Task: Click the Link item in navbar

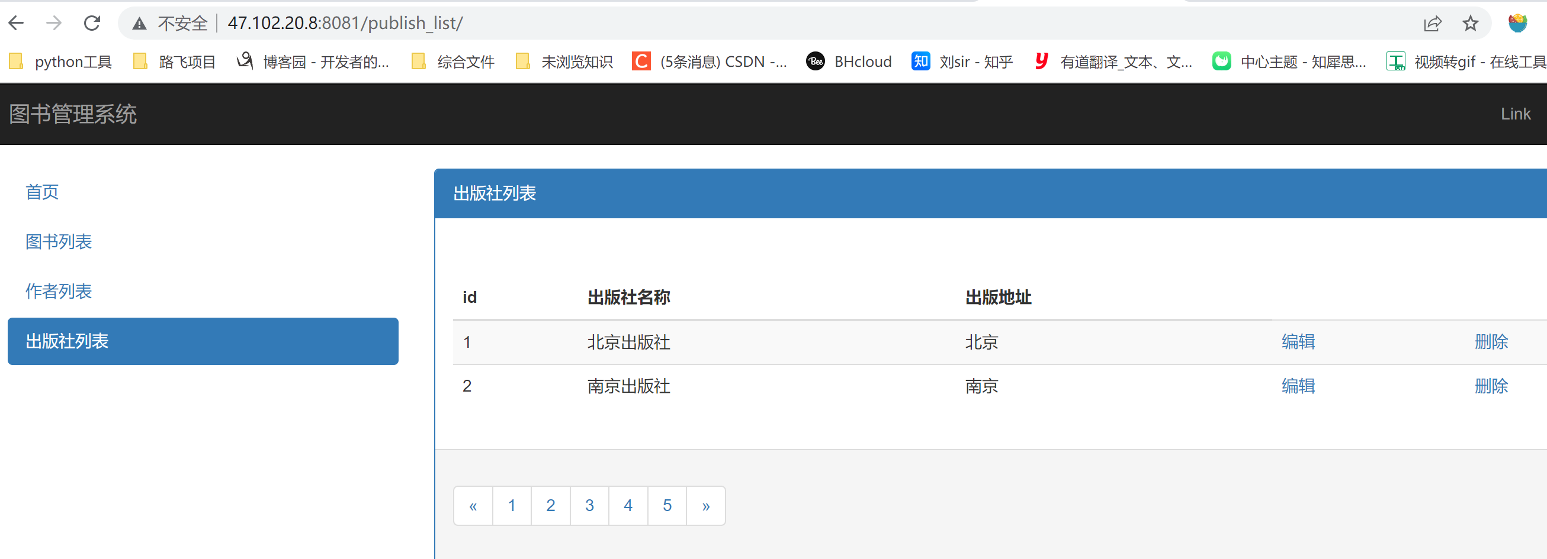Action: (1515, 114)
